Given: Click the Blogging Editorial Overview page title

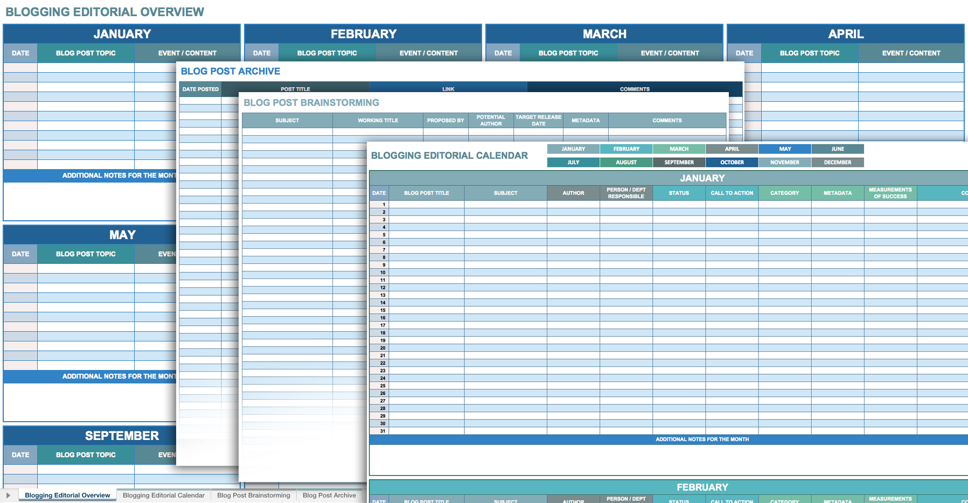Looking at the screenshot, I should [x=105, y=12].
